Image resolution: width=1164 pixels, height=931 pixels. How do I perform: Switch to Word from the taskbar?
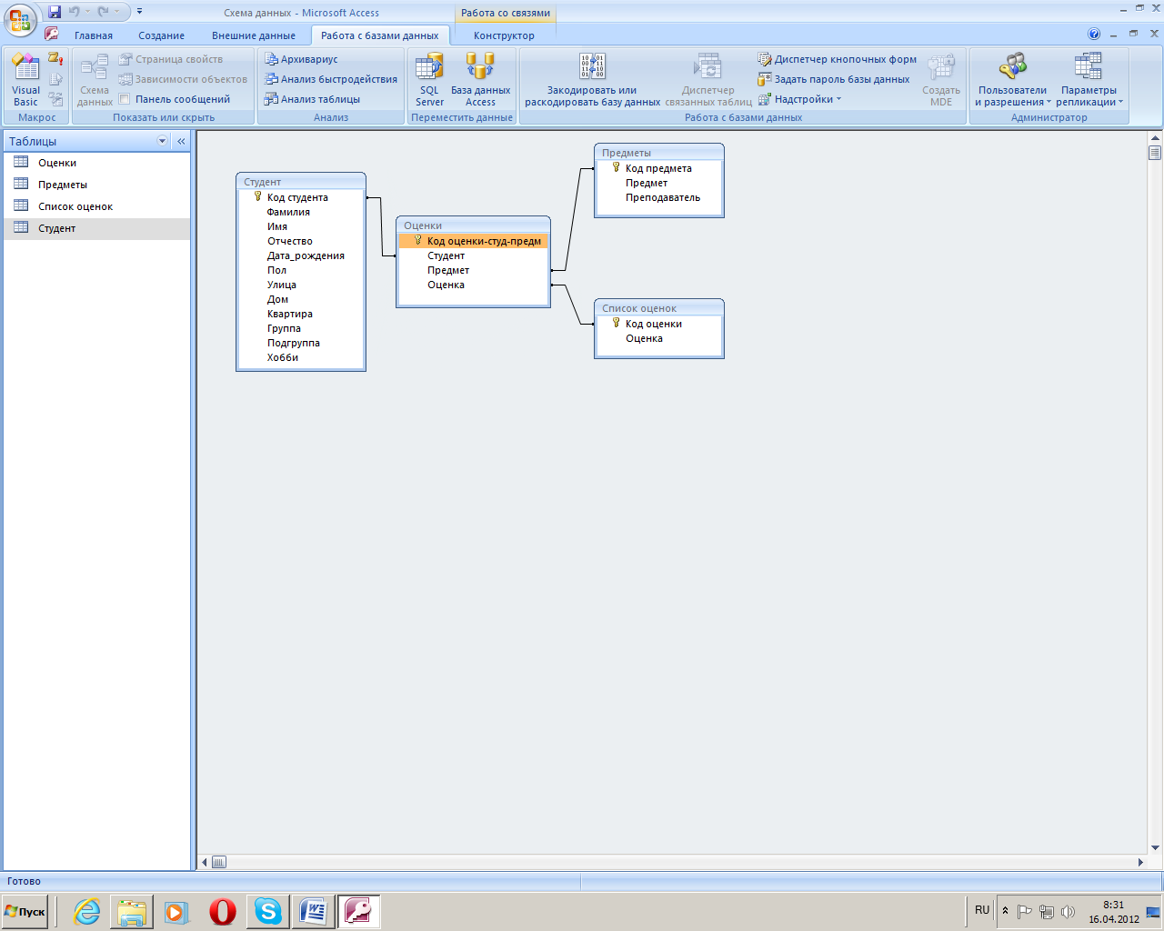pos(314,911)
